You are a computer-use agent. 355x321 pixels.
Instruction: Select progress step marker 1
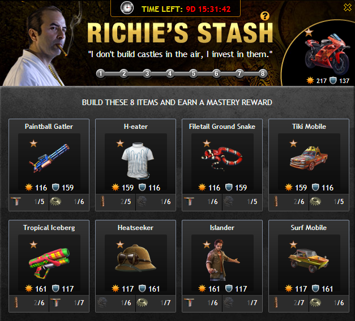click(x=101, y=73)
